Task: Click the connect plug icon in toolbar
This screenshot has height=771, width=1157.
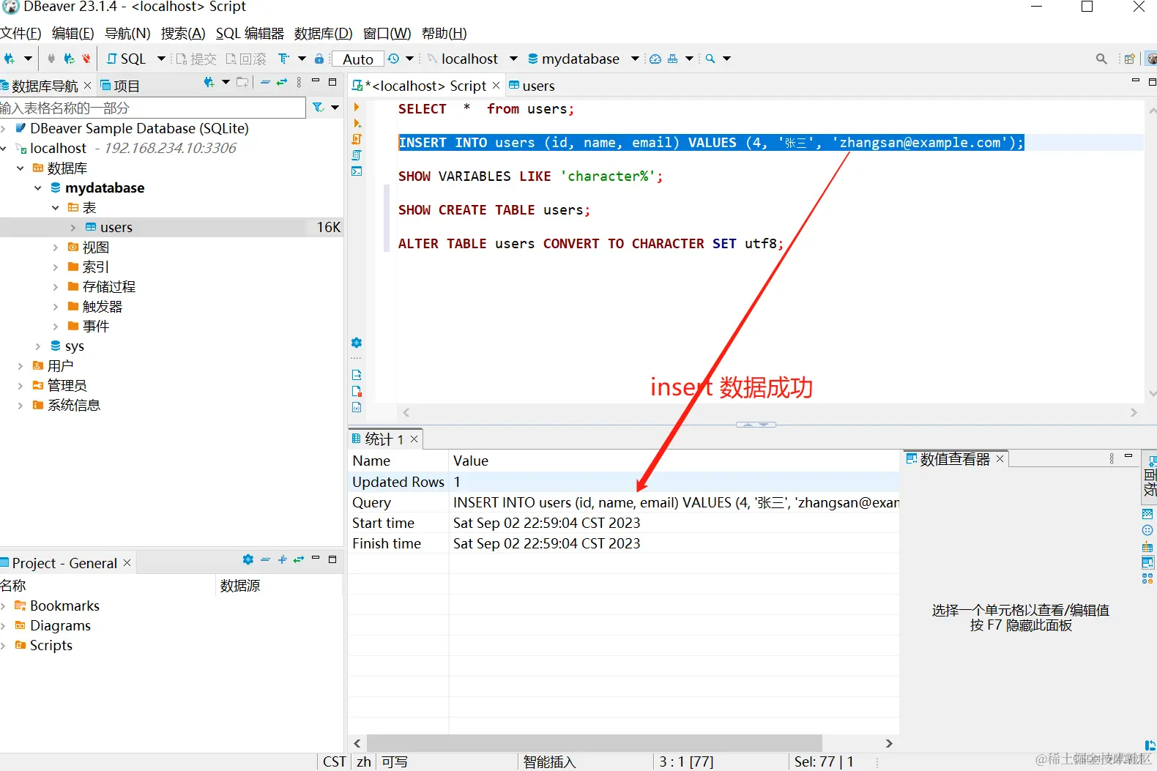Action: [x=51, y=59]
